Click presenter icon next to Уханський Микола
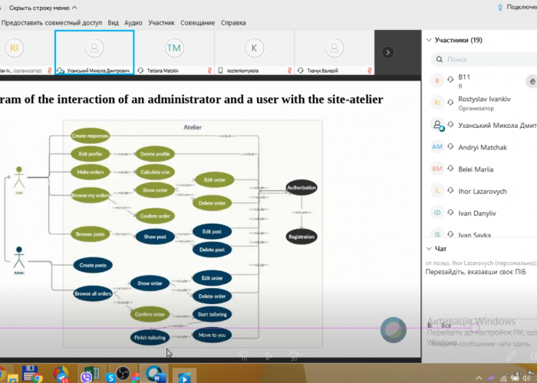 point(438,126)
